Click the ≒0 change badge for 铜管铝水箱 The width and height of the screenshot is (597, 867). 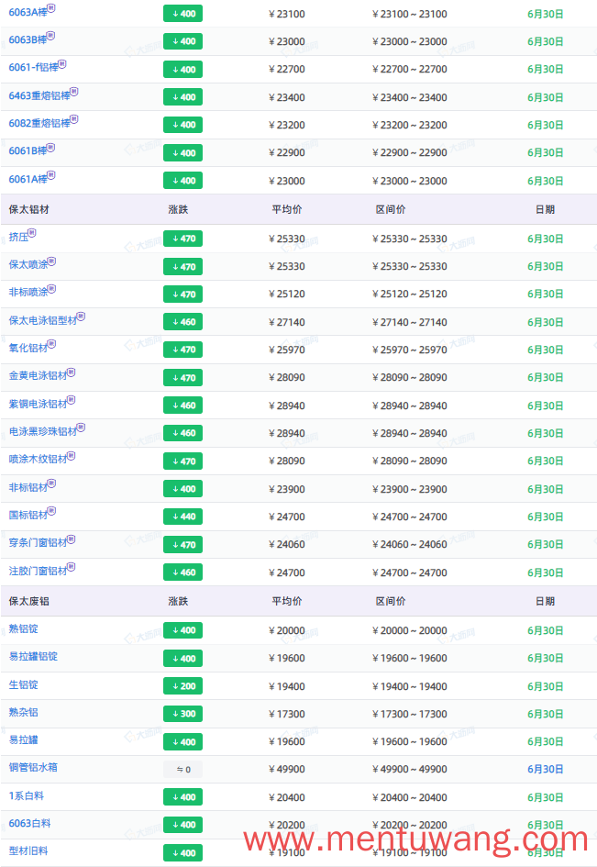pyautogui.click(x=183, y=770)
